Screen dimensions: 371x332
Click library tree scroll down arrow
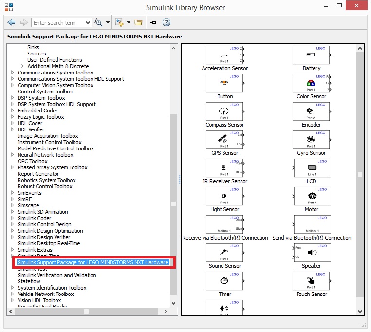[x=173, y=303]
